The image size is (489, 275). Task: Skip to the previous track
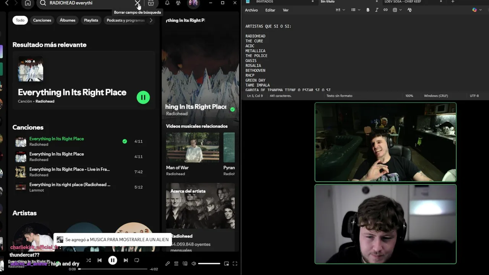(x=99, y=260)
